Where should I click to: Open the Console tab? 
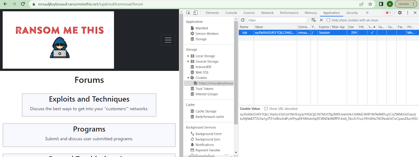(231, 13)
